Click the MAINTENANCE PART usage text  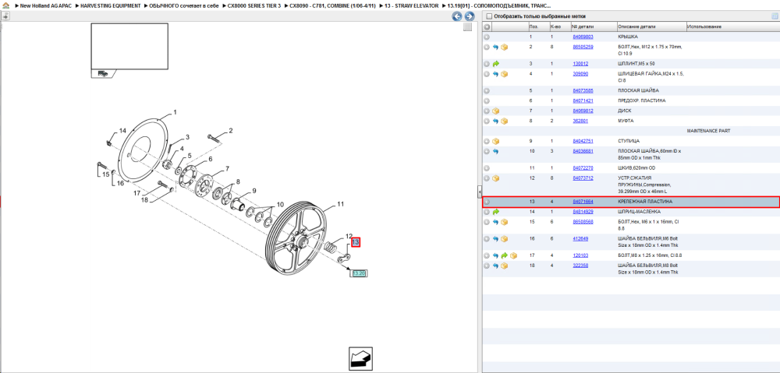[708, 131]
